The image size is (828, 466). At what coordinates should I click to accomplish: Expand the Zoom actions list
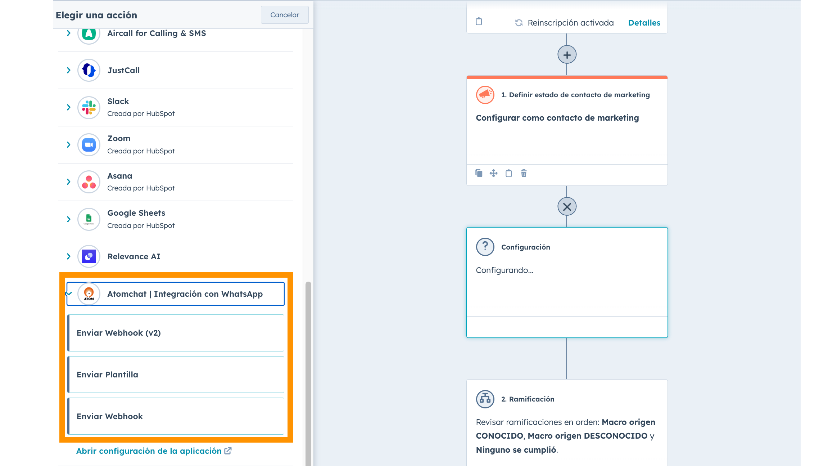[x=68, y=145]
